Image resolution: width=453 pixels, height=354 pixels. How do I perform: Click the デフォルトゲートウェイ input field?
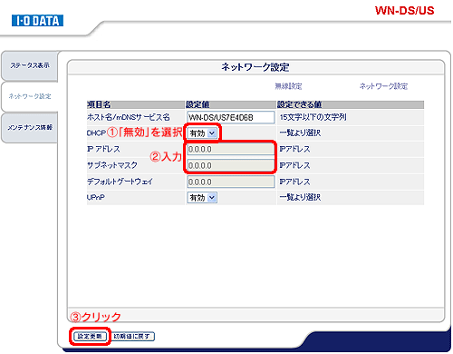coord(231,182)
